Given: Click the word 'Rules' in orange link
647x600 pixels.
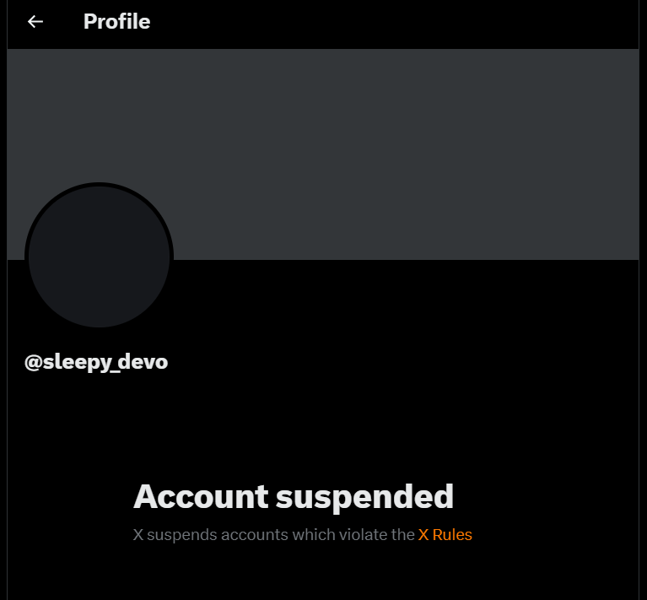Looking at the screenshot, I should [x=452, y=534].
